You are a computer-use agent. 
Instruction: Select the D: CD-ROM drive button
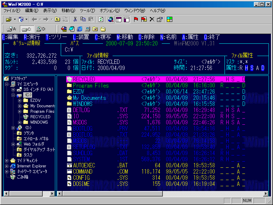41,29
